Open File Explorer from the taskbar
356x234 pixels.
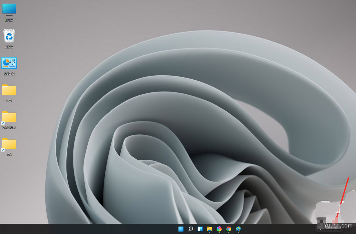210,229
